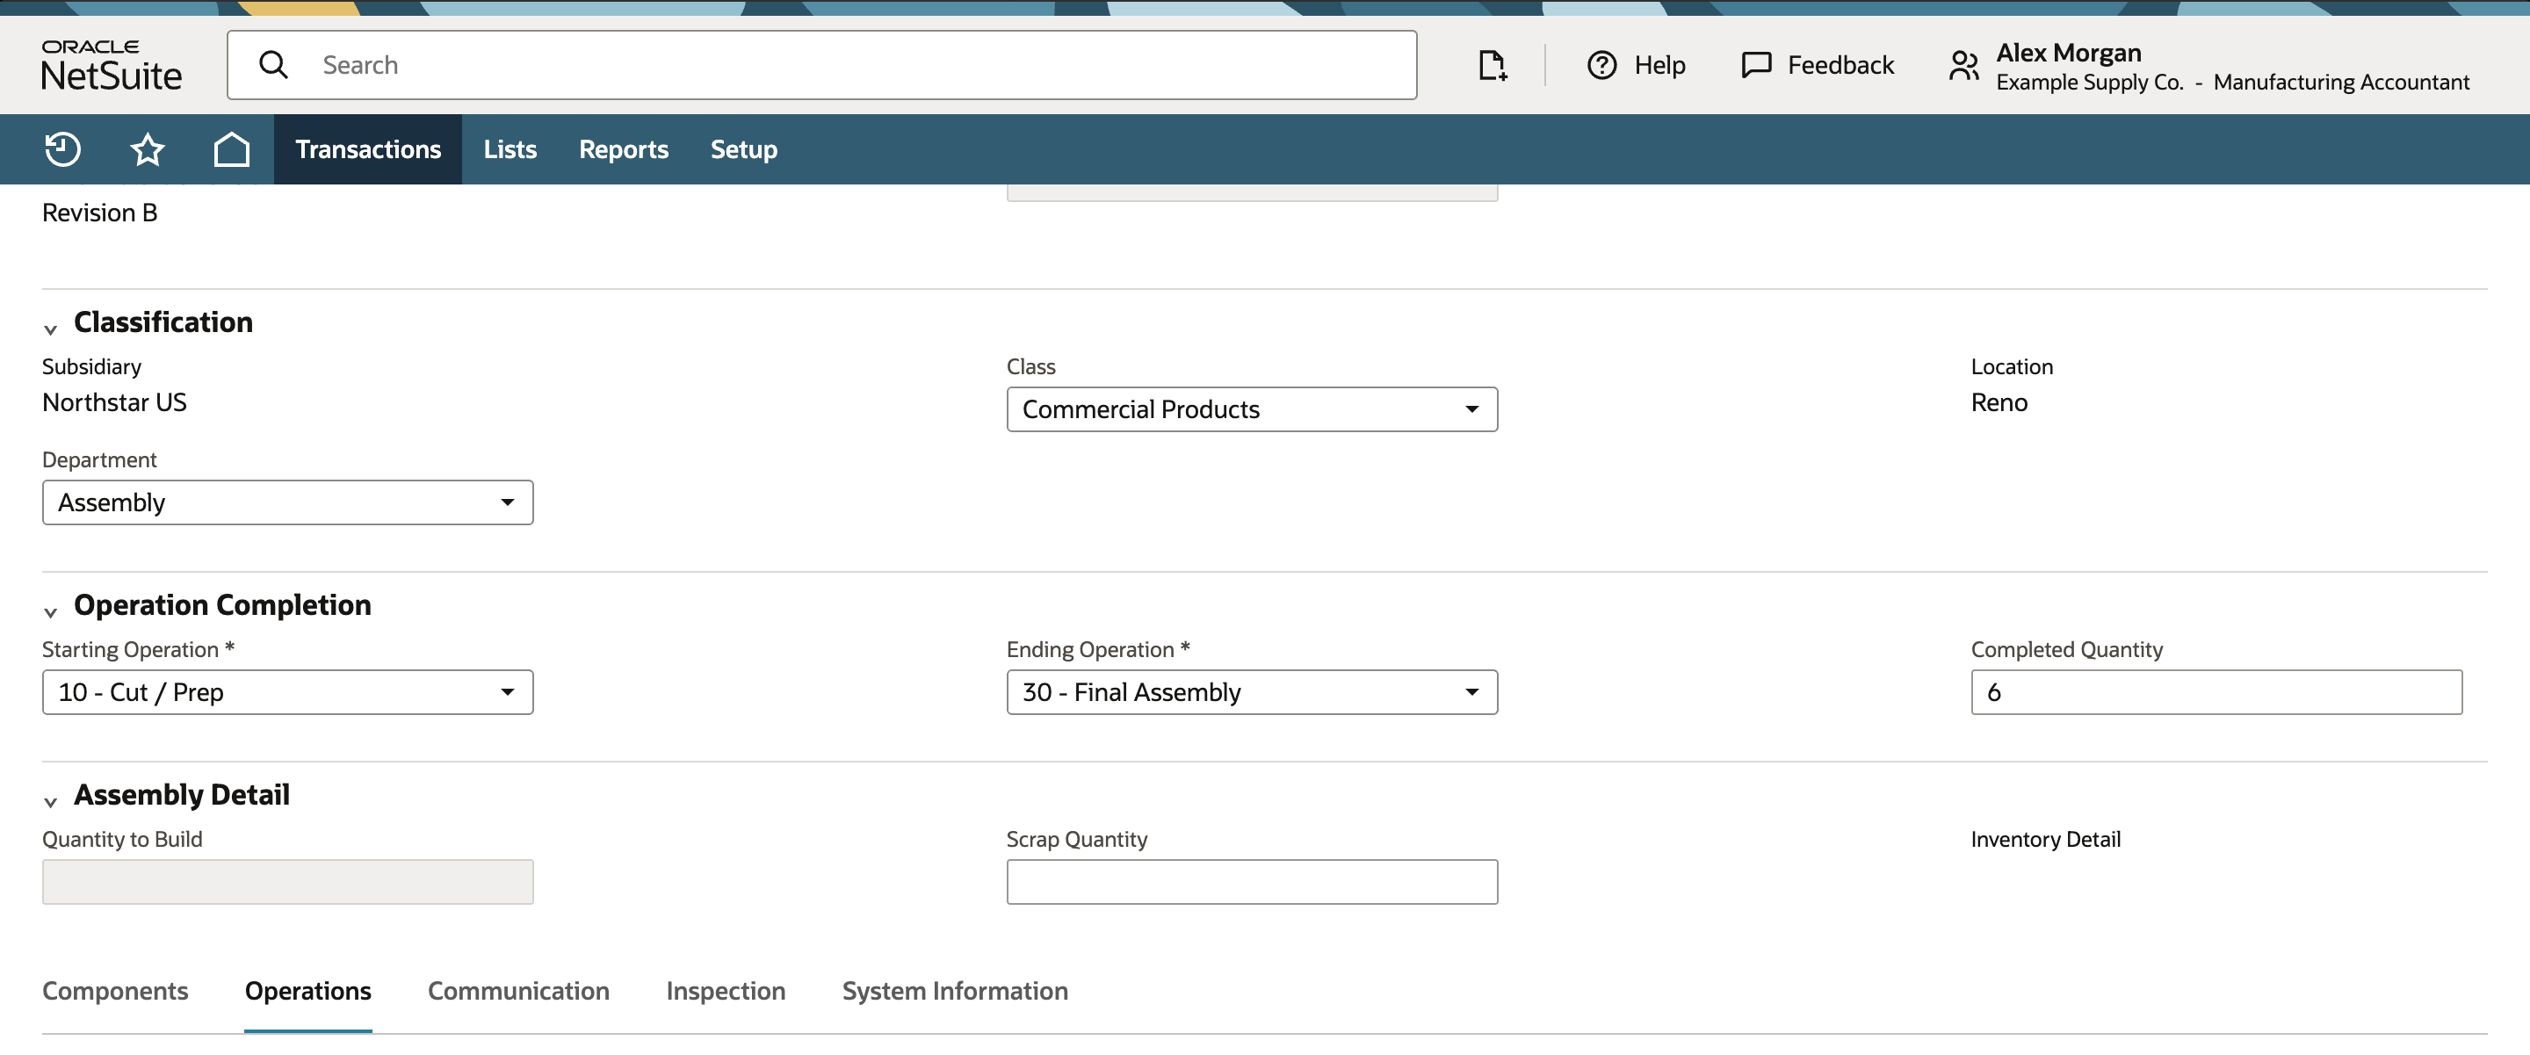2530x1055 pixels.
Task: Click the Oracle NetSuite logo
Action: coord(111,65)
